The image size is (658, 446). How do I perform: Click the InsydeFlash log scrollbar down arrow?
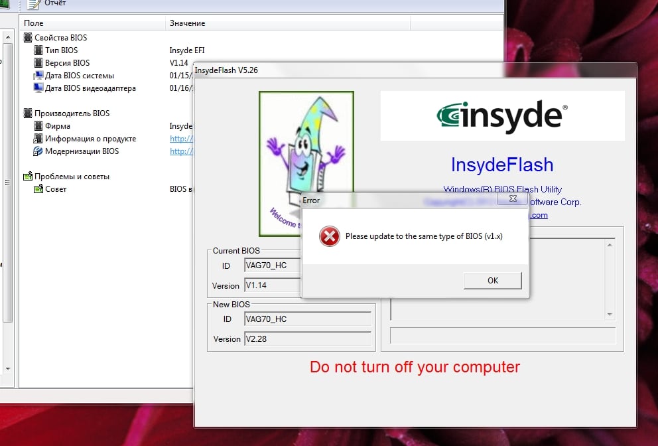click(x=610, y=314)
